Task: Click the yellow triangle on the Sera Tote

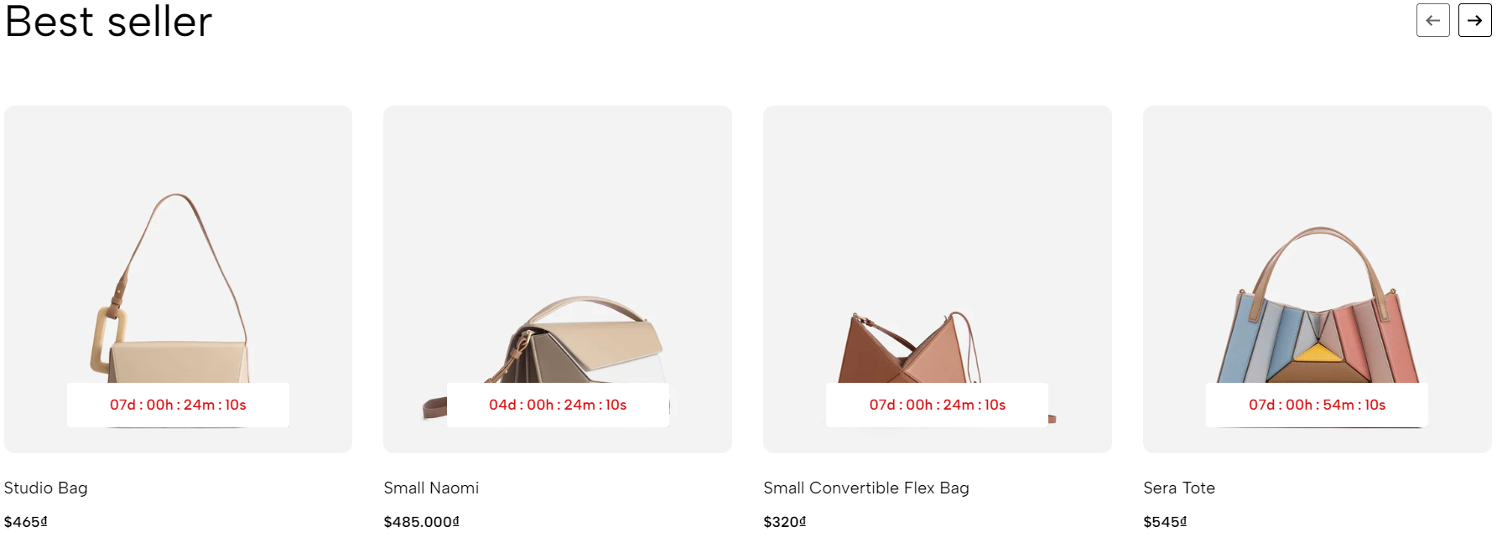Action: [x=1317, y=353]
